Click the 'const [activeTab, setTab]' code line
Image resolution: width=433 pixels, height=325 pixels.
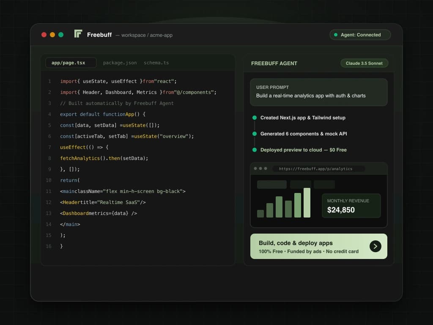[127, 136]
